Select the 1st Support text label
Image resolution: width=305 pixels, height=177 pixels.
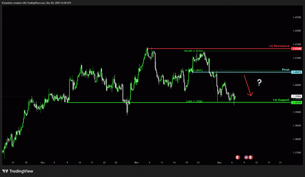click(x=281, y=100)
